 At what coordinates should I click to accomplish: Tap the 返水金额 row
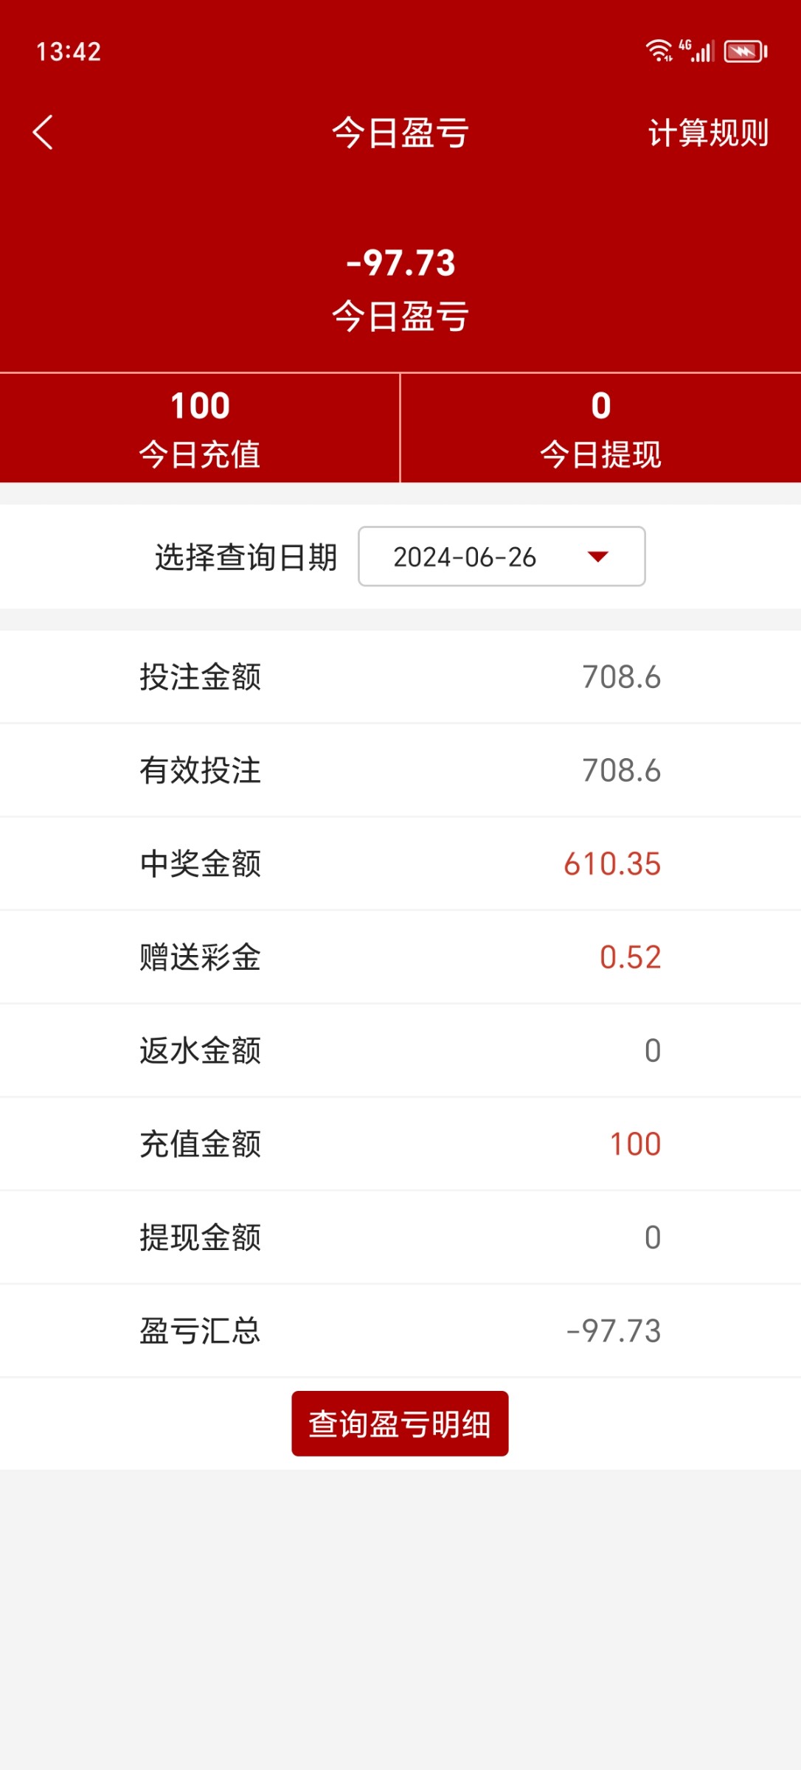(400, 1051)
